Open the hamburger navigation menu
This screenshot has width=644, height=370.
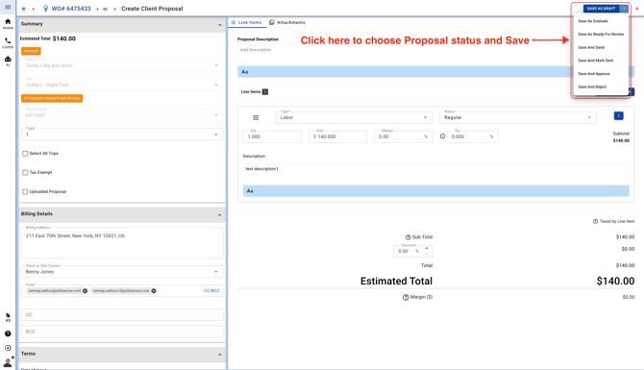tap(8, 7)
